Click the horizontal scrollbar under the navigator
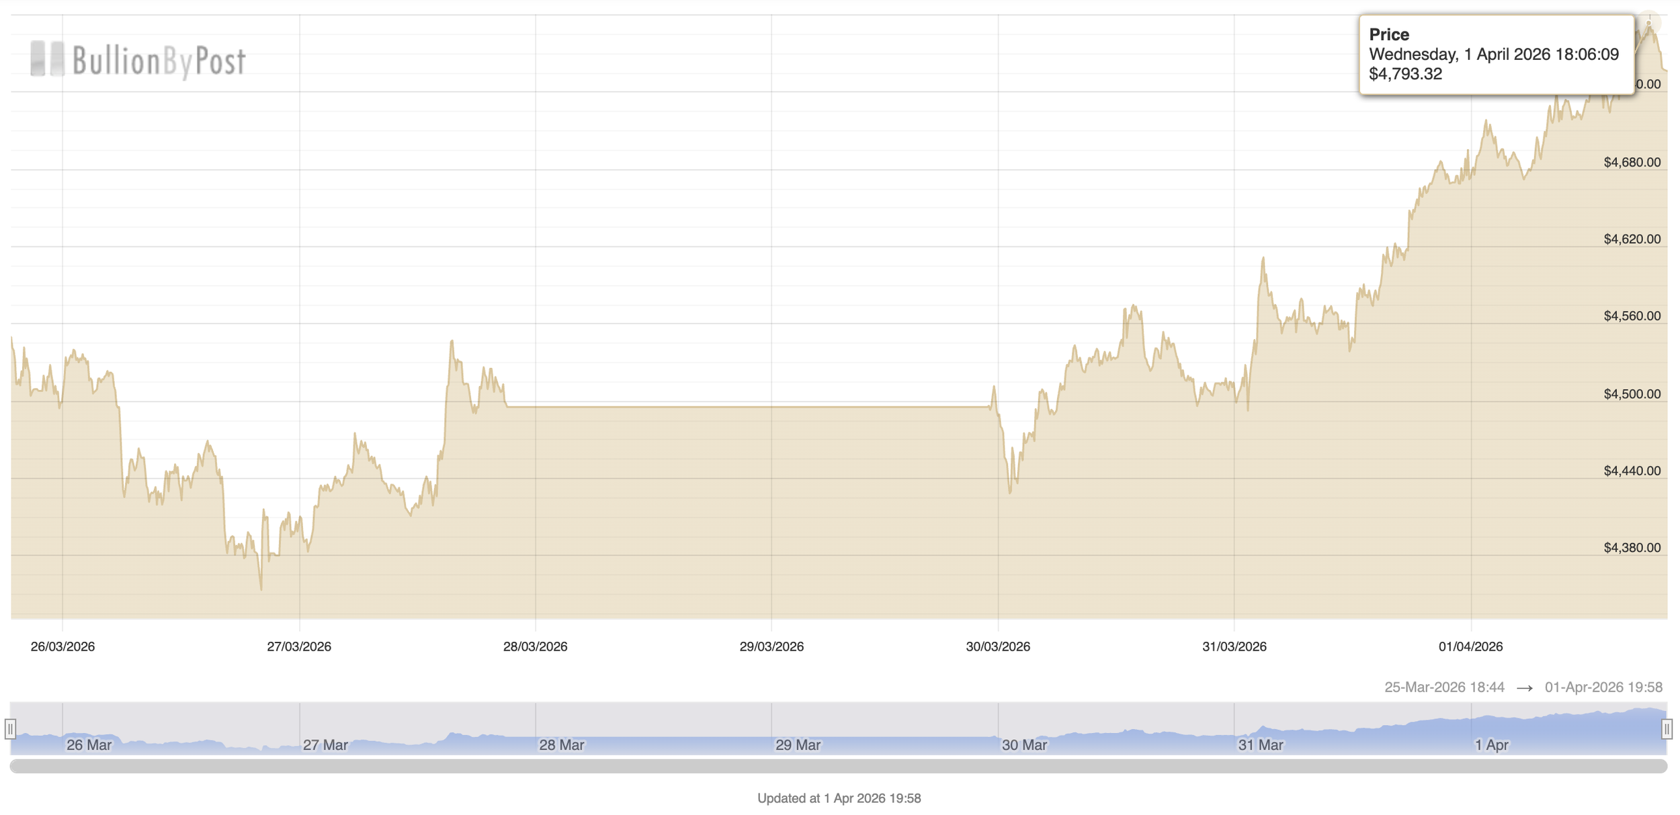 coord(838,766)
